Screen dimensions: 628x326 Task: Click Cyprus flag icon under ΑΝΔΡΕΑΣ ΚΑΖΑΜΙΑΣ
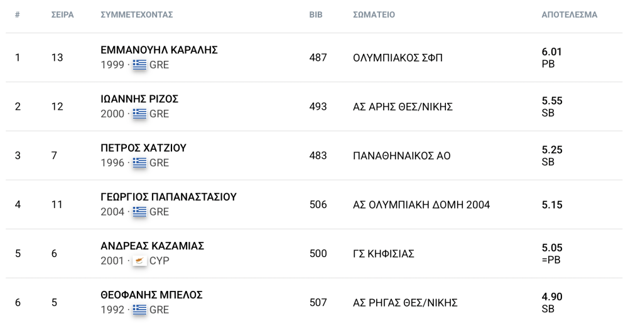(x=139, y=261)
